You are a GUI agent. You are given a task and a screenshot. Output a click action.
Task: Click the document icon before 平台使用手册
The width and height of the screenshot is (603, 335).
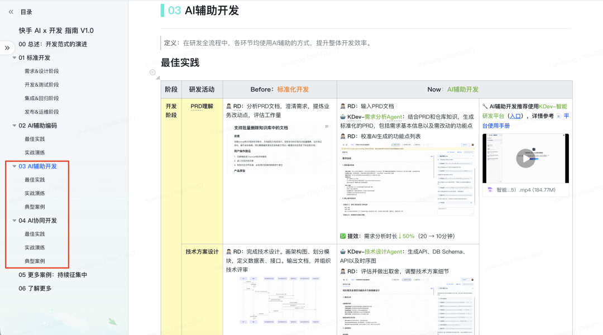pyautogui.click(x=559, y=116)
